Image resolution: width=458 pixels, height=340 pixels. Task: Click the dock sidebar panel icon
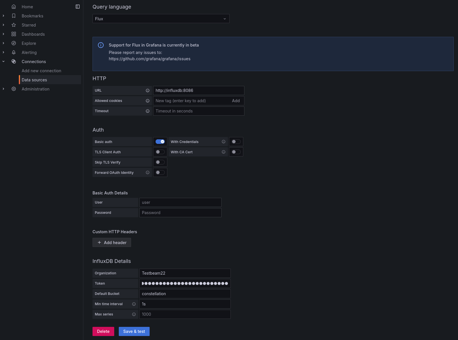click(78, 7)
